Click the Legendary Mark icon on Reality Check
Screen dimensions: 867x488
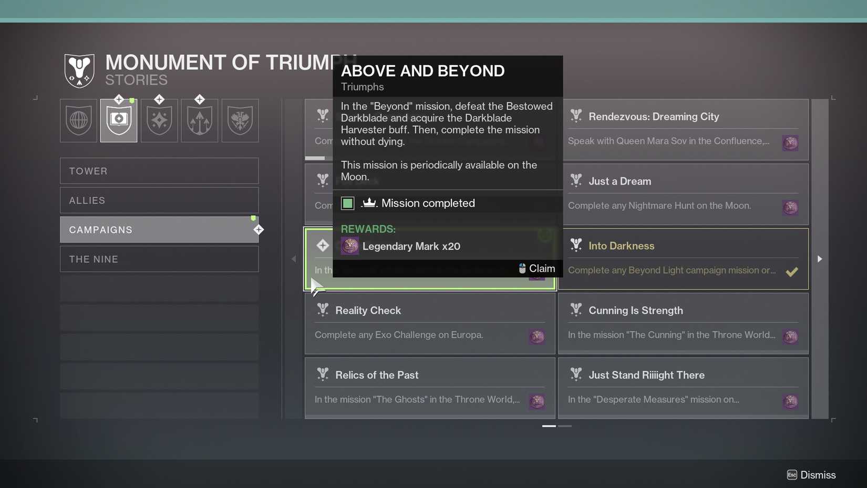click(537, 337)
